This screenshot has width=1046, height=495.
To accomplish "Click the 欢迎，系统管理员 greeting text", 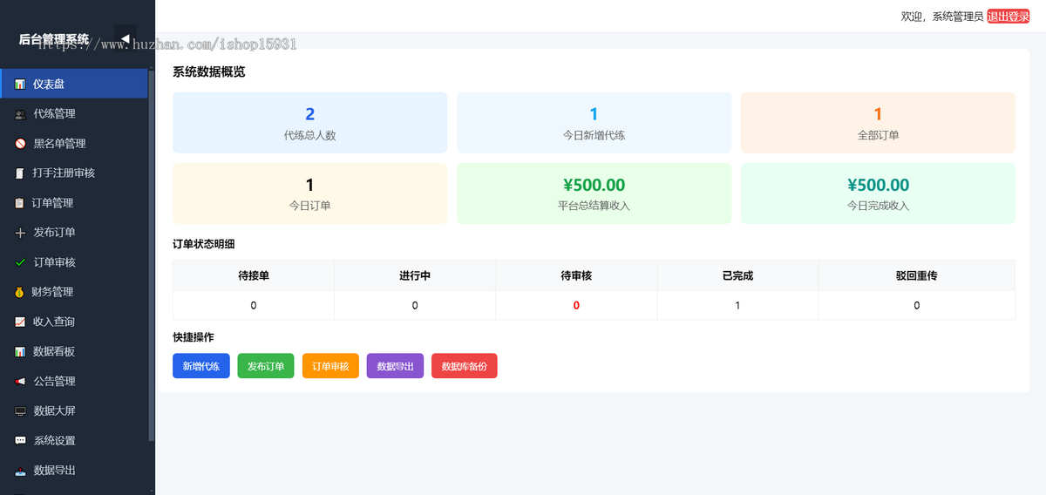I will tap(942, 17).
